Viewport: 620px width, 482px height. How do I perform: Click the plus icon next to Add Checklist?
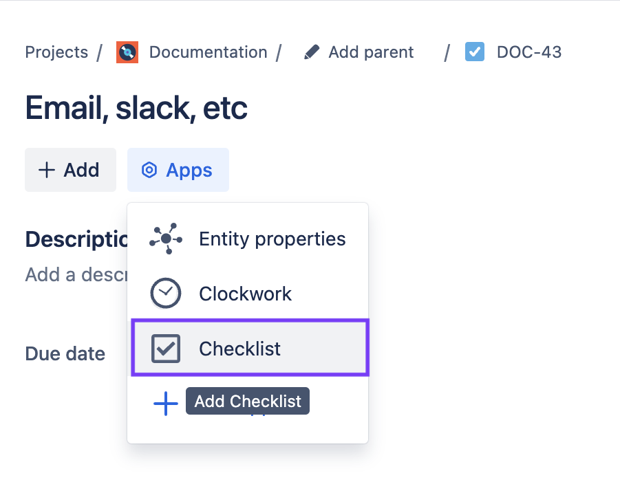165,404
